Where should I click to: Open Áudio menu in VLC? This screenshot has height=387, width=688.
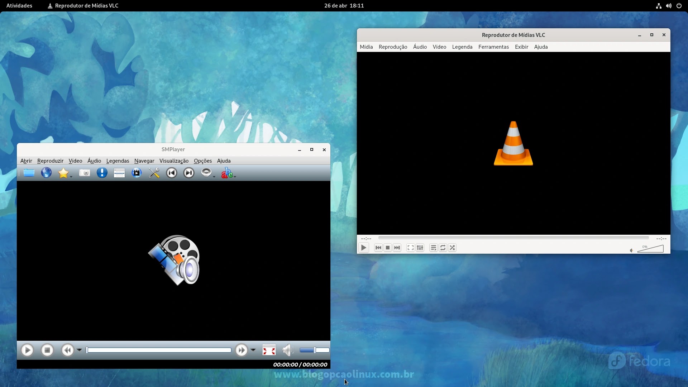point(420,47)
